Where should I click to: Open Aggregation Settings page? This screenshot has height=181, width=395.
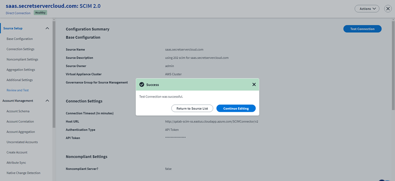[21, 70]
